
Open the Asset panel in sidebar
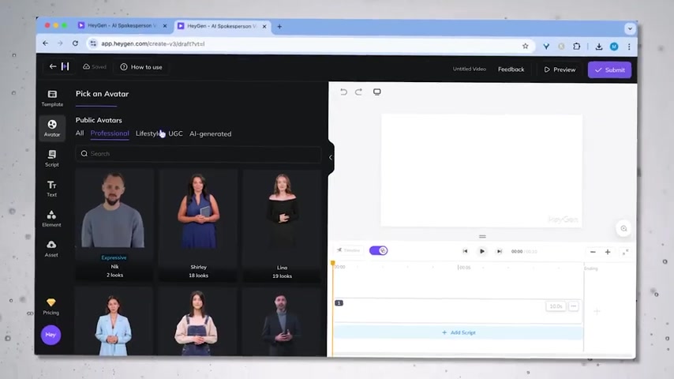[51, 248]
